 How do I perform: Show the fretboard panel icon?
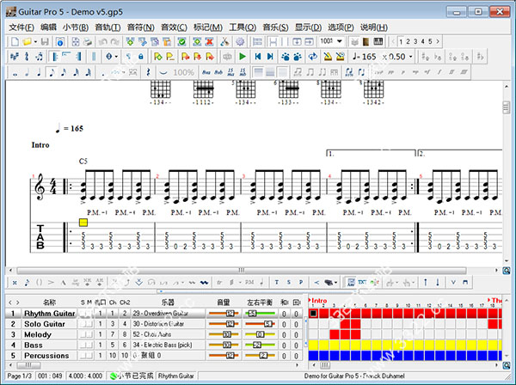366,42
